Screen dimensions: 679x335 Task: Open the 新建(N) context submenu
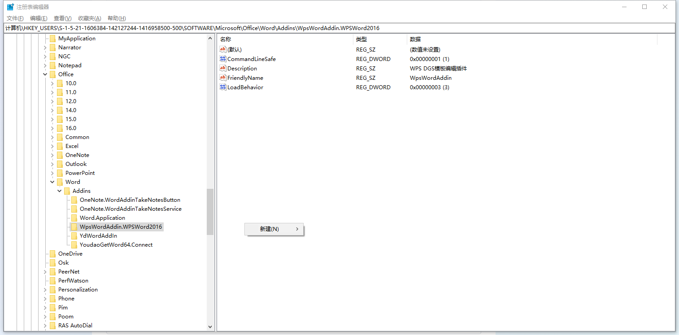click(x=274, y=229)
